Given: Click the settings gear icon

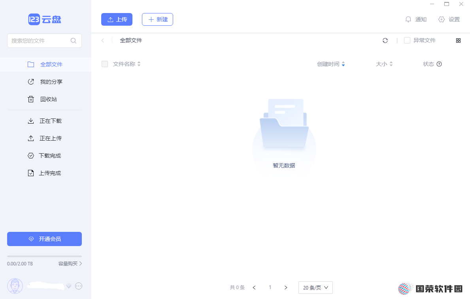Looking at the screenshot, I should coord(441,19).
